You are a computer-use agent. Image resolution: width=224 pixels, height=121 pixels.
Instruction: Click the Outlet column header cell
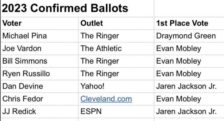tap(116, 23)
